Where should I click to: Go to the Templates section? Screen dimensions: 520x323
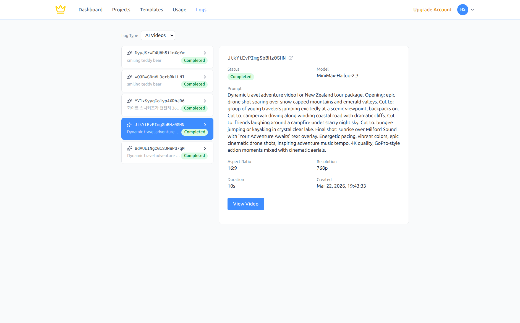tap(151, 9)
